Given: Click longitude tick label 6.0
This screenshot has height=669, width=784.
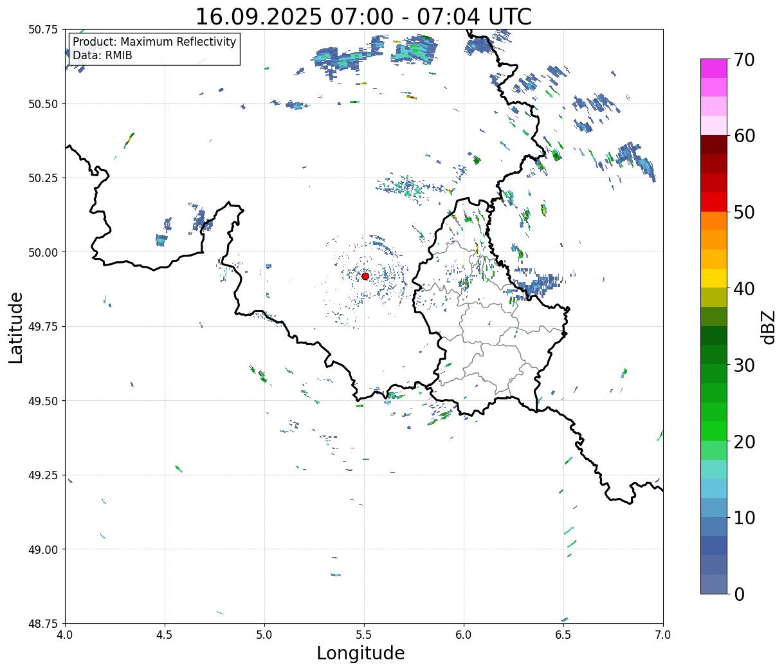Looking at the screenshot, I should (464, 635).
